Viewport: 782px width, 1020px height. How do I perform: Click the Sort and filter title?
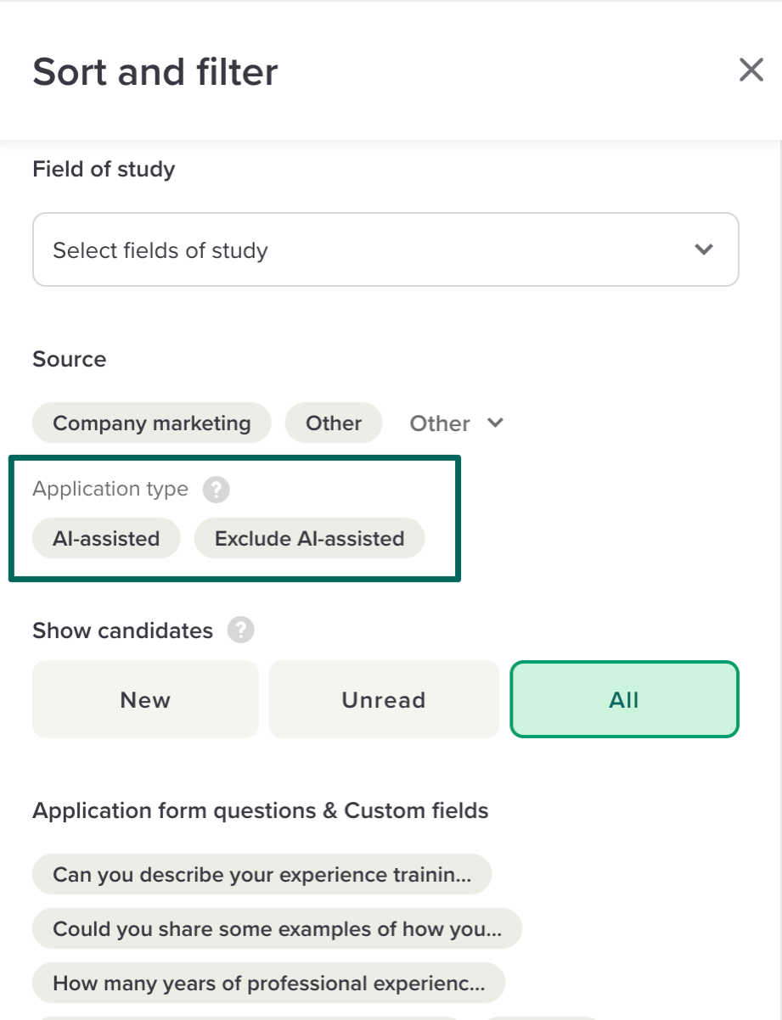155,72
